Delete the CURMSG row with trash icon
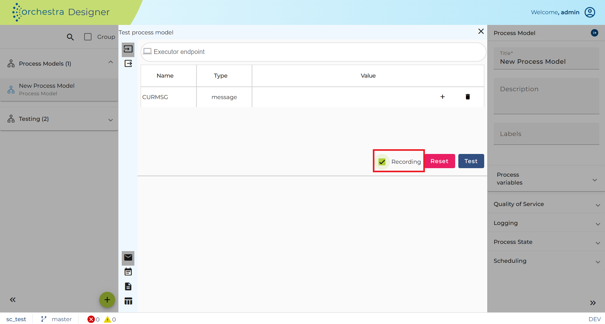Viewport: 605px width, 324px height. pos(468,97)
